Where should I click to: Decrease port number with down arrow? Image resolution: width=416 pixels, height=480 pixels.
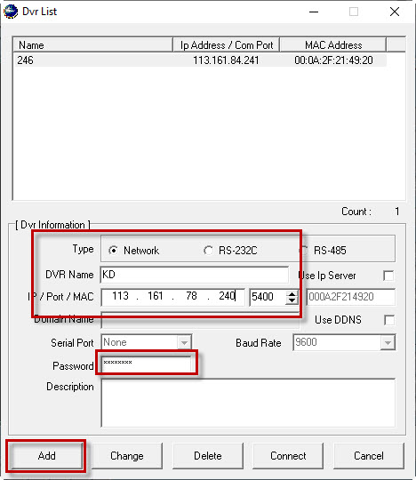[292, 300]
